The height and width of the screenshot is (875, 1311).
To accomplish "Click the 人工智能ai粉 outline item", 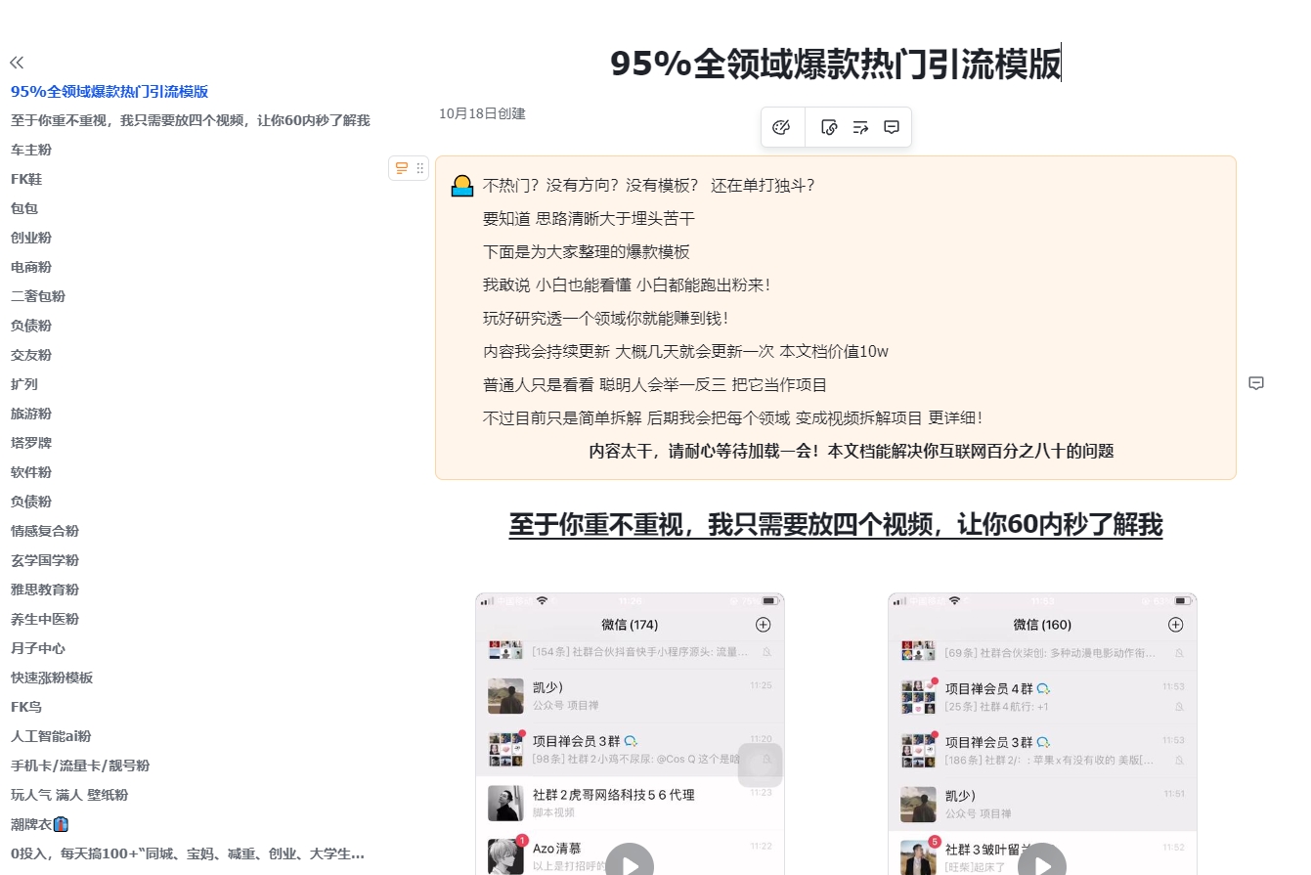I will pos(50,736).
